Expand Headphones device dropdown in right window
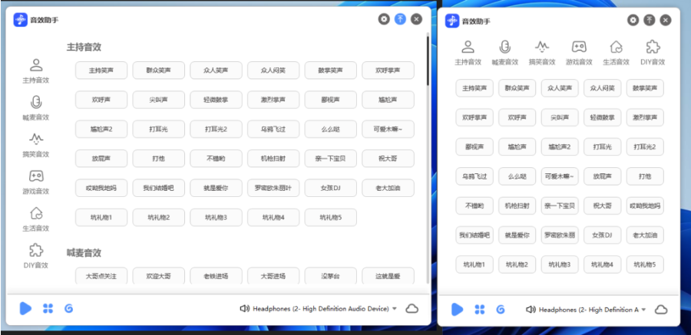 tap(643, 310)
